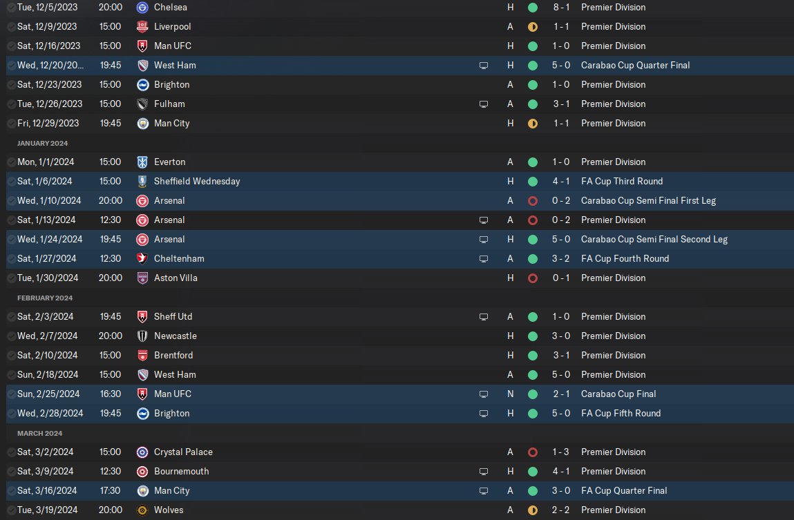The image size is (794, 520).
Task: Click the Aston Villa club badge
Action: click(142, 278)
